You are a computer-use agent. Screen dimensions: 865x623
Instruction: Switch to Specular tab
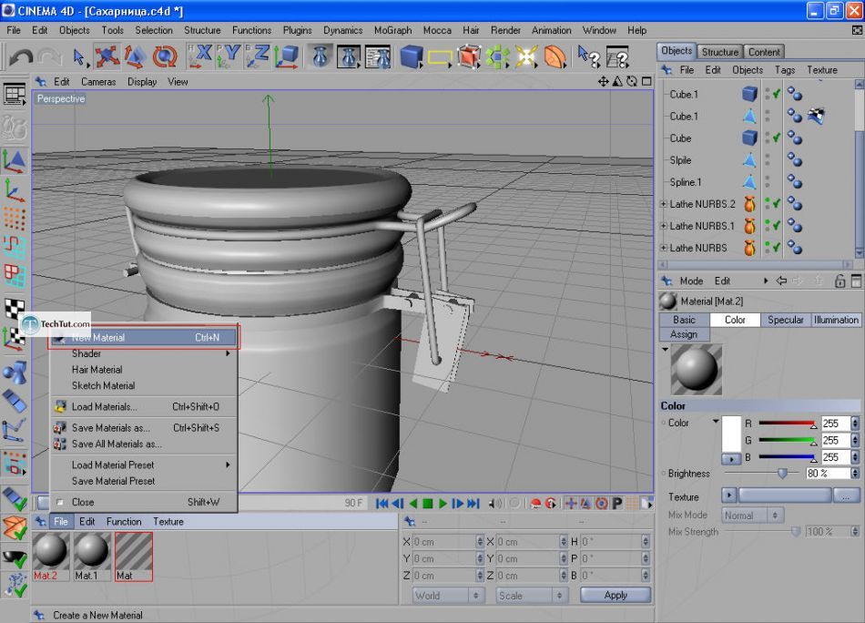pos(786,320)
